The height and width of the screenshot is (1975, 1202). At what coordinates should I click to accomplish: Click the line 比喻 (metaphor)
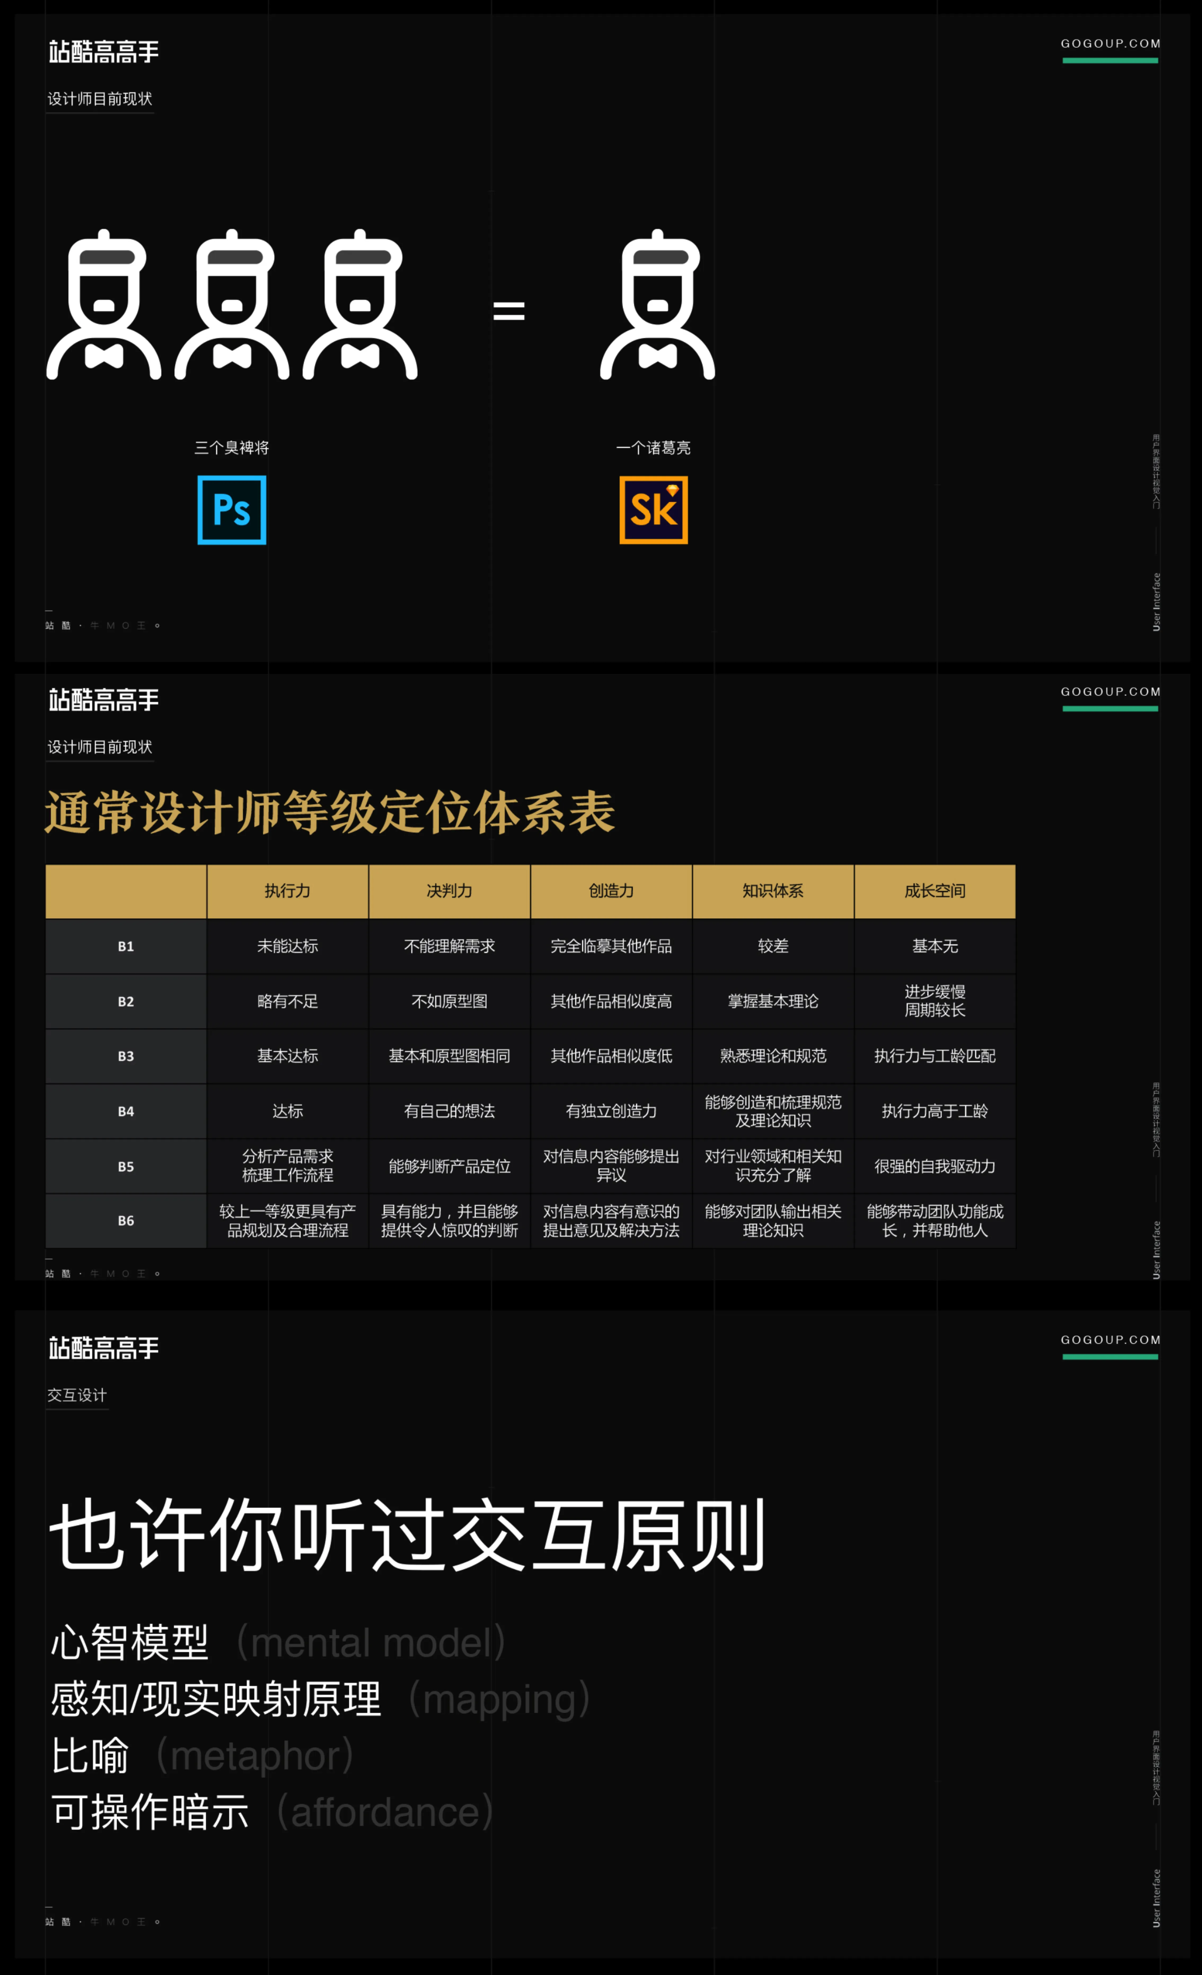pyautogui.click(x=202, y=1755)
